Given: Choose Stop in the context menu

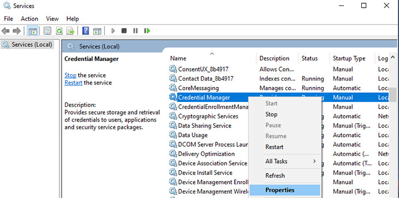Looking at the screenshot, I should click(285, 114).
